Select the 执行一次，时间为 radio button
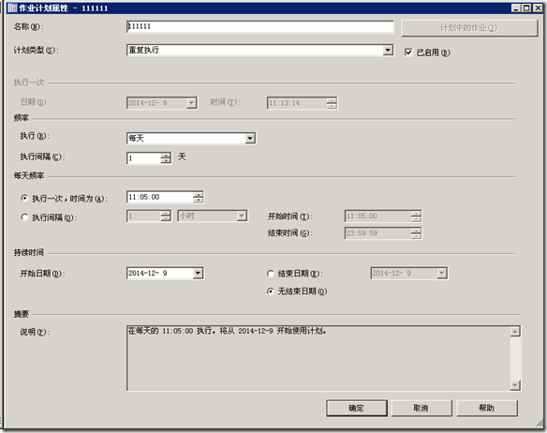The width and height of the screenshot is (547, 433). 24,199
